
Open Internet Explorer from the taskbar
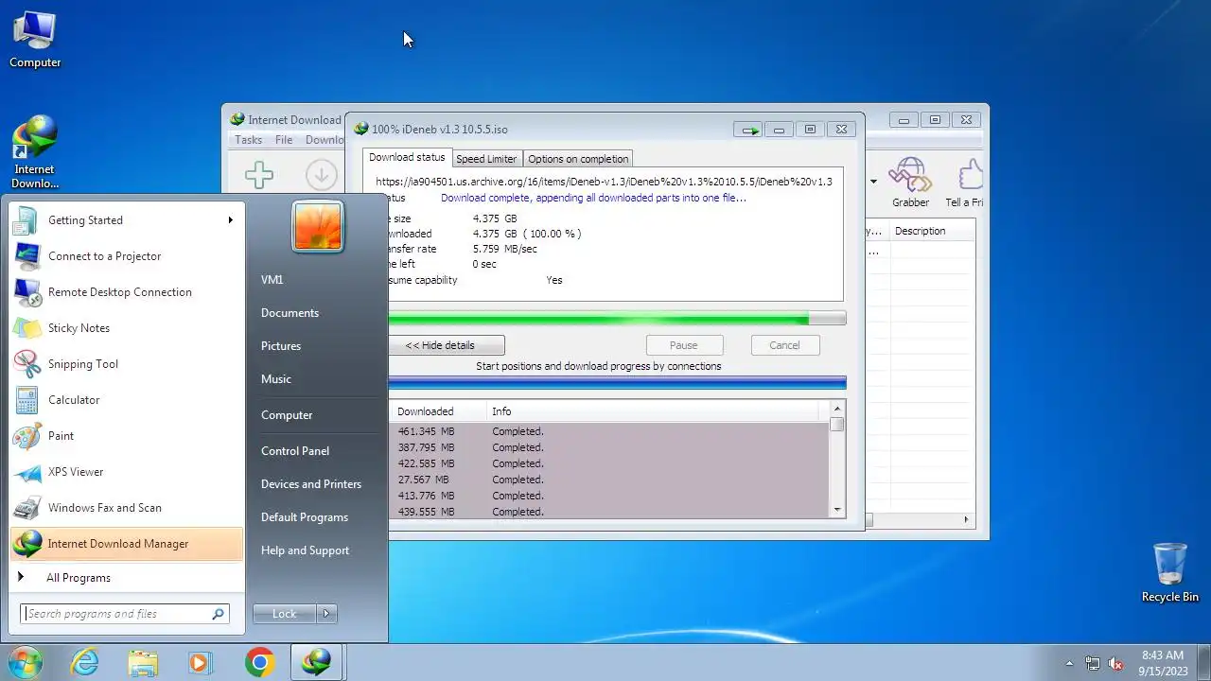85,662
